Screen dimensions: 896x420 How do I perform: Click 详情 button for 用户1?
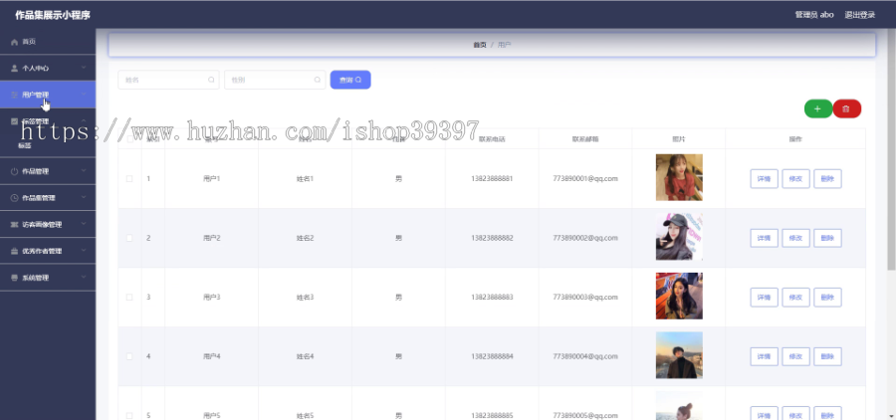point(764,179)
